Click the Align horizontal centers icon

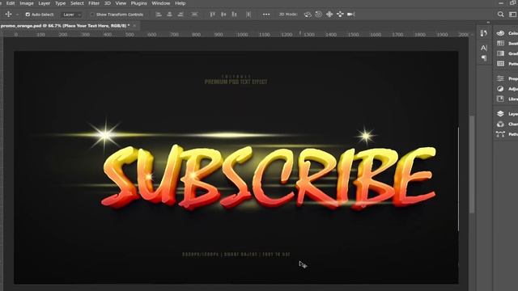(x=169, y=15)
